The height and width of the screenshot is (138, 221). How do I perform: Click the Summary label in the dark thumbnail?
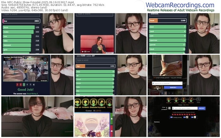(157, 122)
